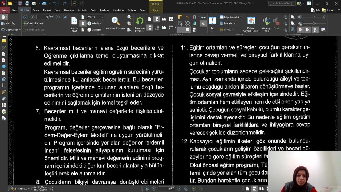The image size is (341, 192).
Task: Expand Belge Sekmeleri dropdown
Action: [231, 17]
